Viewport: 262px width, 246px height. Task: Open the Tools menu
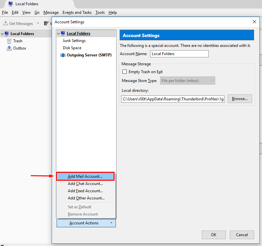[x=100, y=12]
